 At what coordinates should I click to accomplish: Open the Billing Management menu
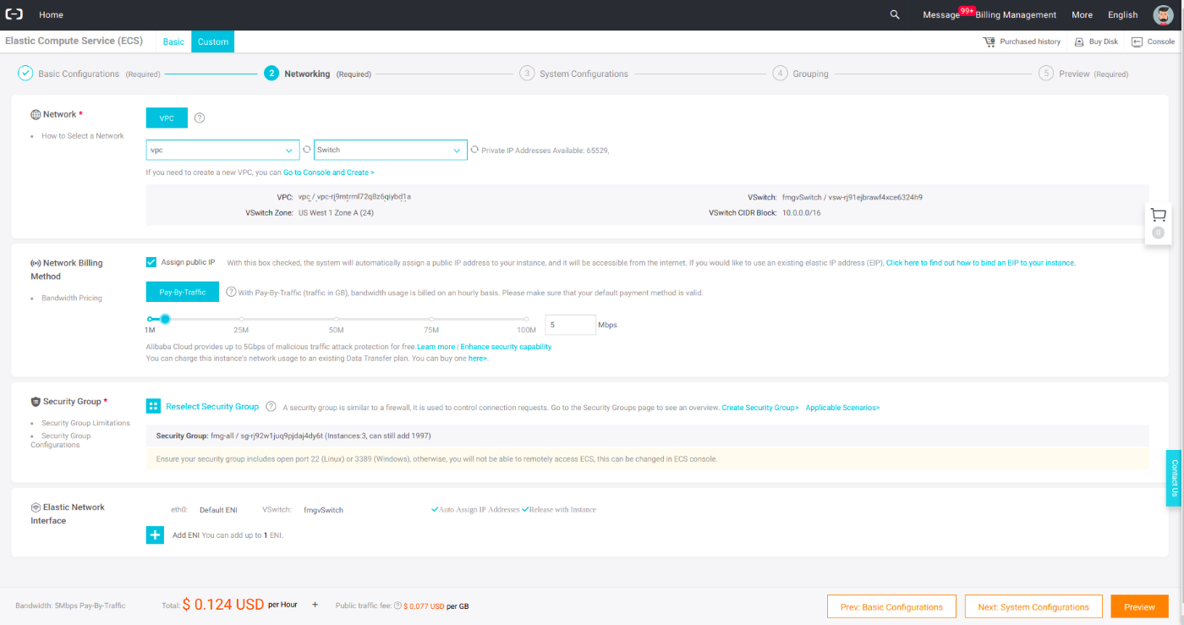click(x=1015, y=14)
